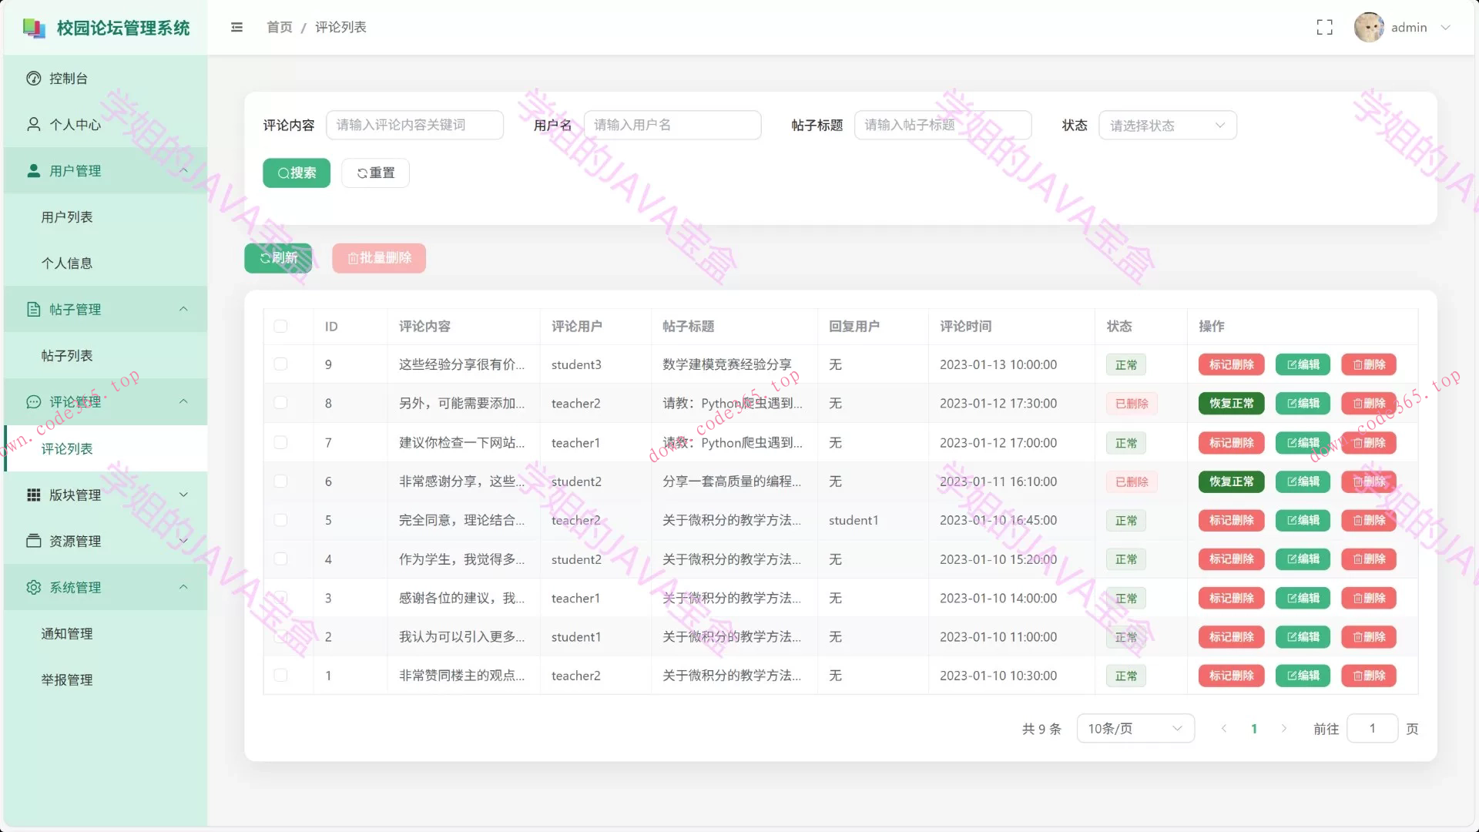Open fullscreen mode via the expand icon
1479x832 pixels.
[1325, 26]
